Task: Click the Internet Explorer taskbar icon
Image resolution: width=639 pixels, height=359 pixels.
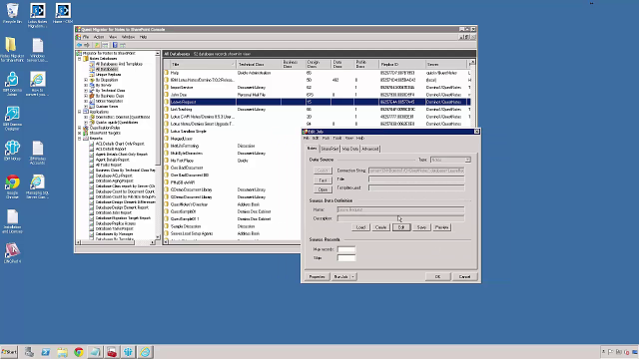Action: 145,352
